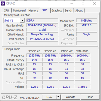Close the window with the X icon
This screenshot has width=101, height=101.
pyautogui.click(x=94, y=3)
